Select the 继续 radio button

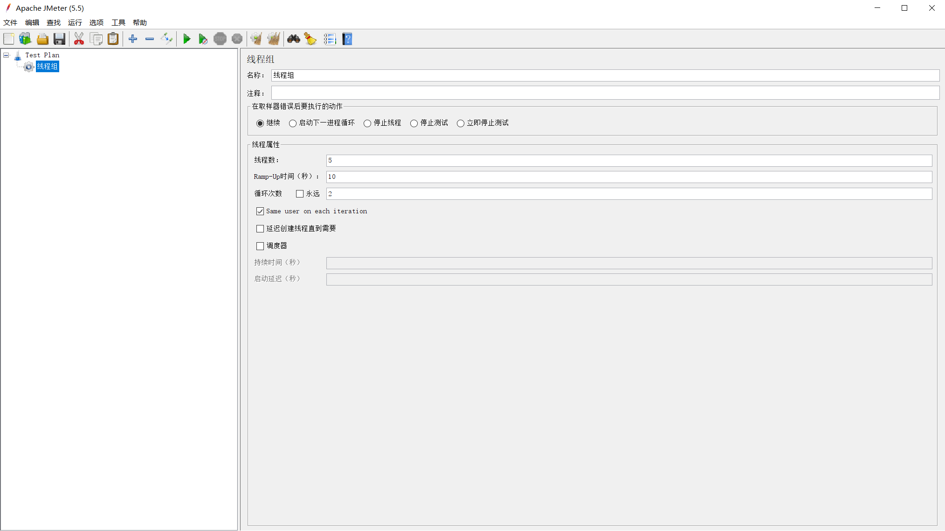pyautogui.click(x=260, y=123)
